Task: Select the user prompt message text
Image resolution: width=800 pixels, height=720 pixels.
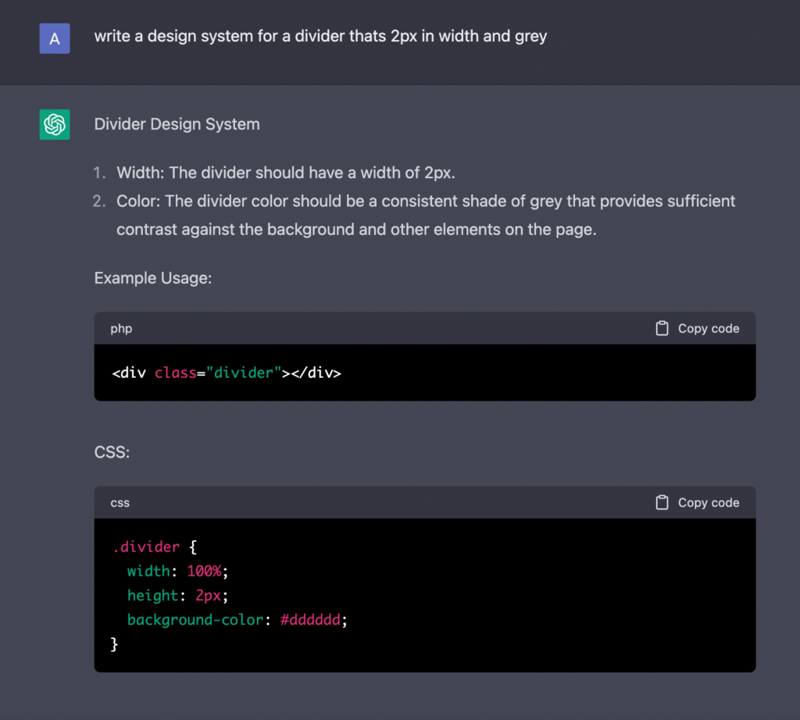Action: point(320,36)
